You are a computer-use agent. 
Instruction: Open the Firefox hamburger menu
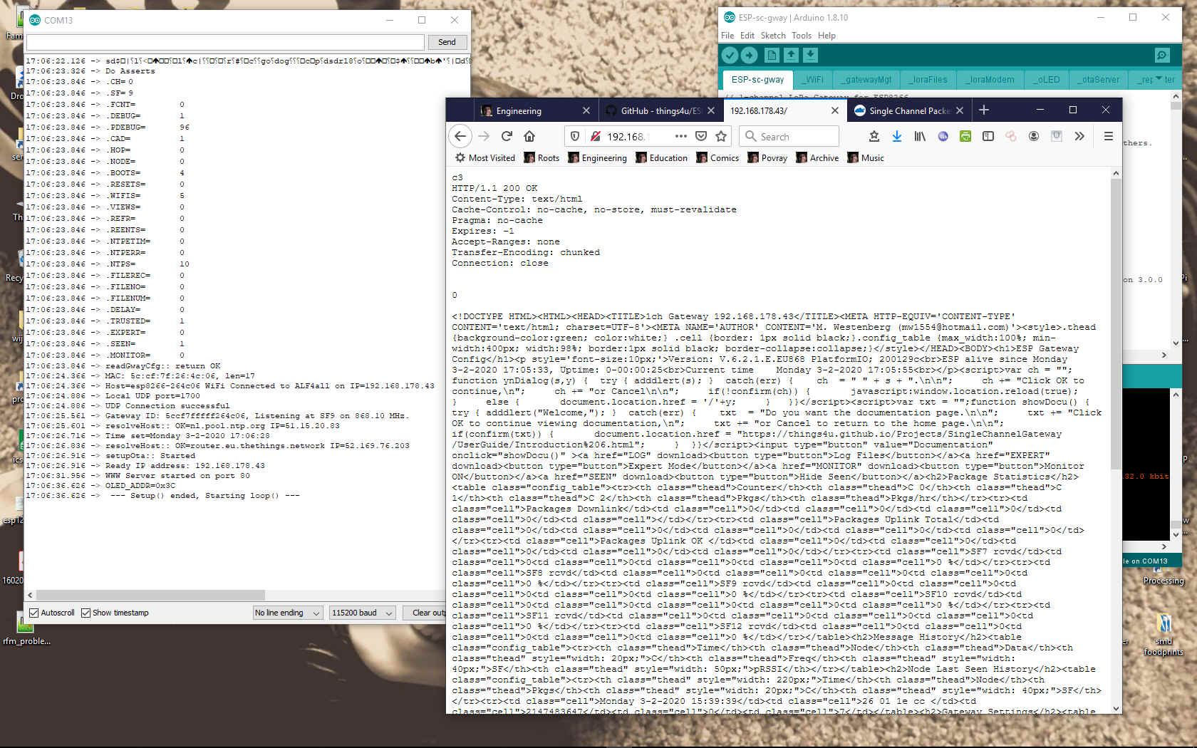click(x=1108, y=136)
